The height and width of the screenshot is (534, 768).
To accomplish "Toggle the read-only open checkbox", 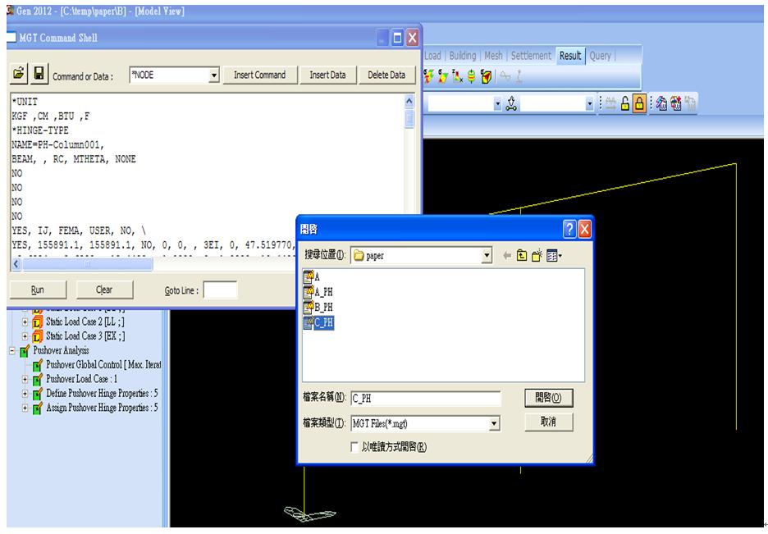I will [354, 447].
